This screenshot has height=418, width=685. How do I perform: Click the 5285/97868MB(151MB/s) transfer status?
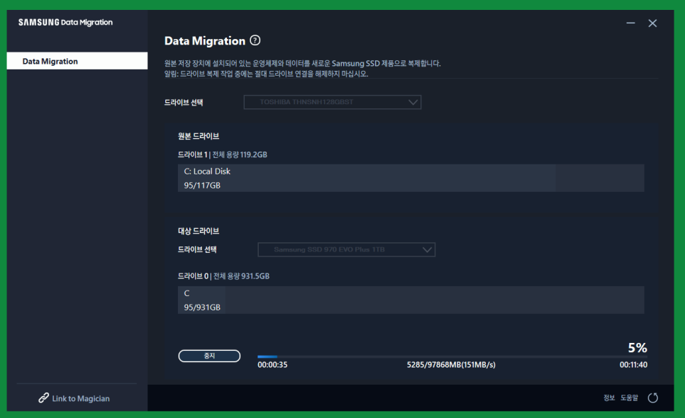451,365
